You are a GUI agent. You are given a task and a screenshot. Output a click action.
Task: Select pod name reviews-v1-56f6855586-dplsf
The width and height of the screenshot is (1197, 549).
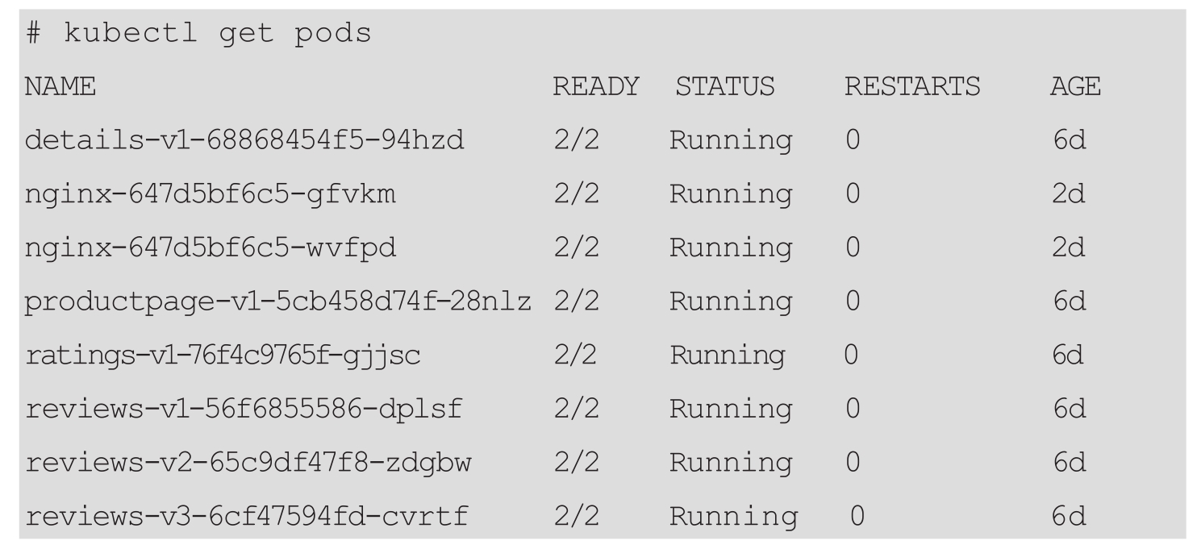[x=244, y=409]
